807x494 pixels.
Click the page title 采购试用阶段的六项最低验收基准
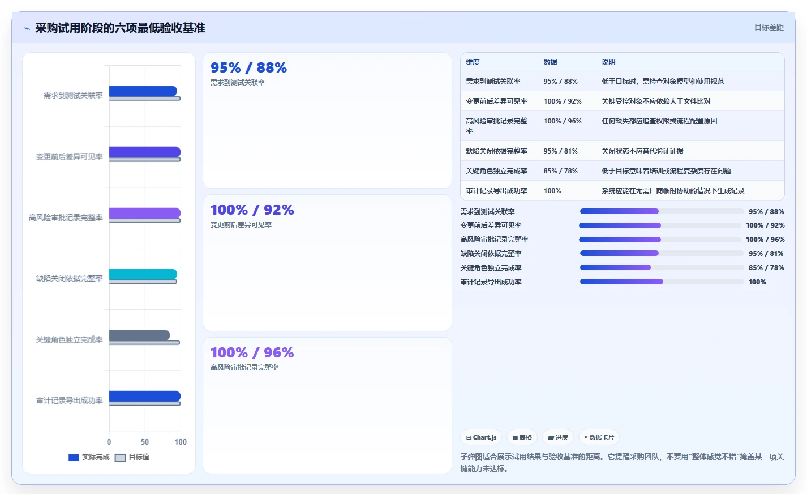(x=120, y=28)
